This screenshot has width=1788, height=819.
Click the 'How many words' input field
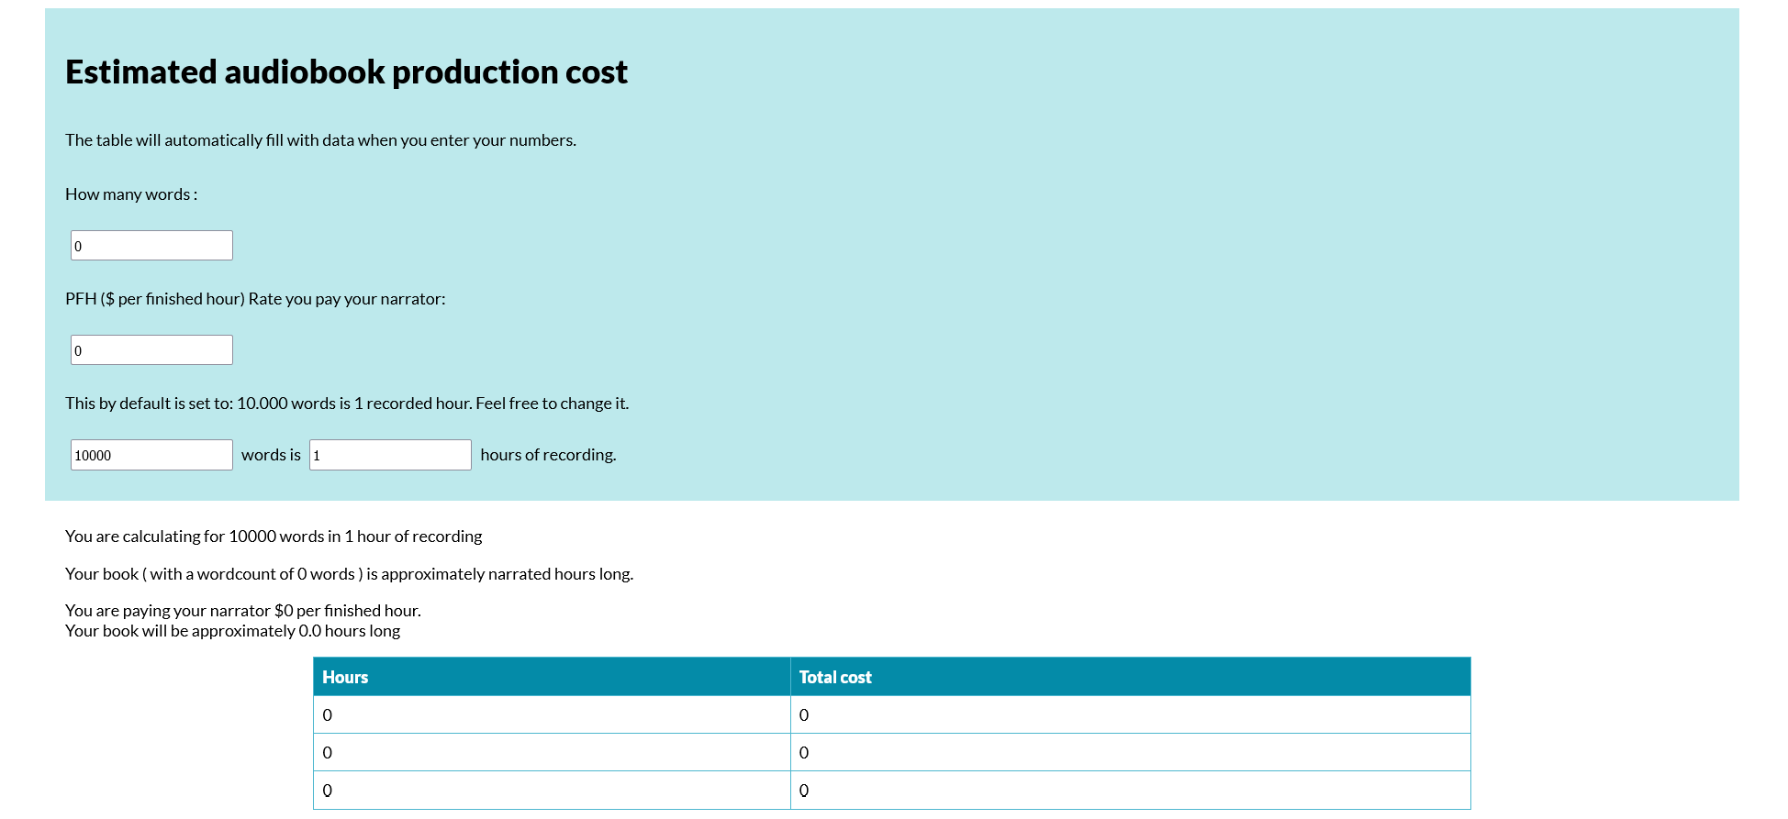coord(151,246)
